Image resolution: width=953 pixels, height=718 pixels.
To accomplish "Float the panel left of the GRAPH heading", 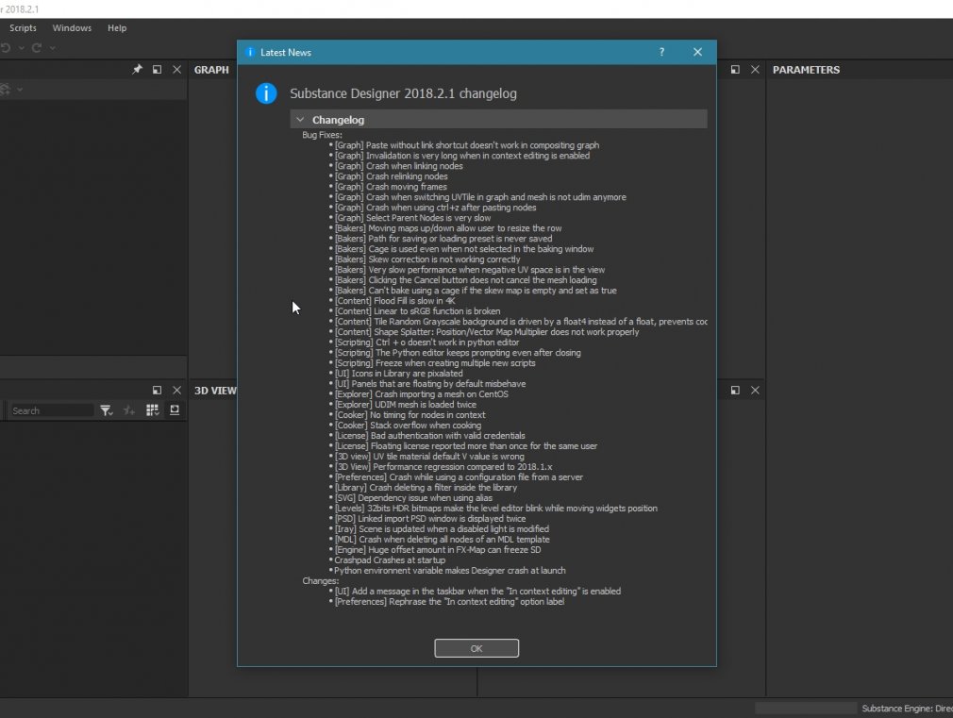I will point(157,69).
